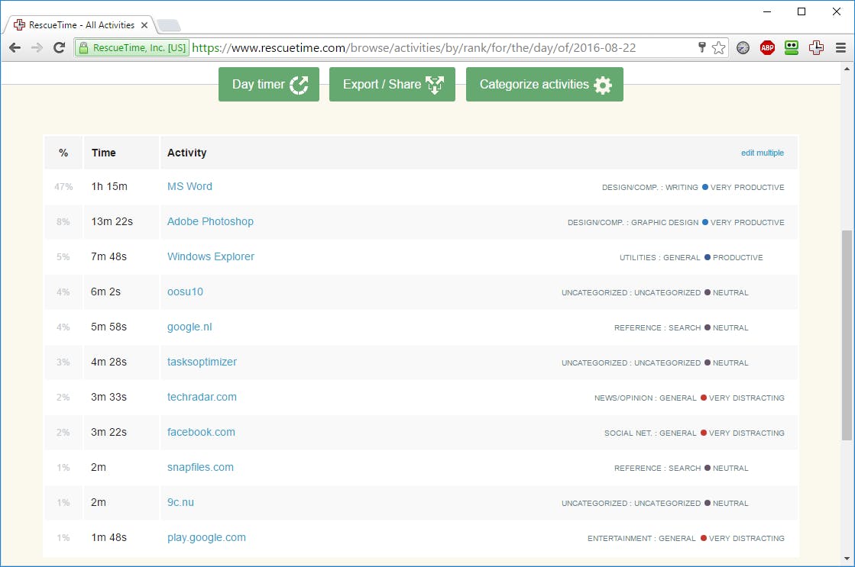Screen dimensions: 855x567
Task: Click the Export / Share button
Action: [392, 85]
